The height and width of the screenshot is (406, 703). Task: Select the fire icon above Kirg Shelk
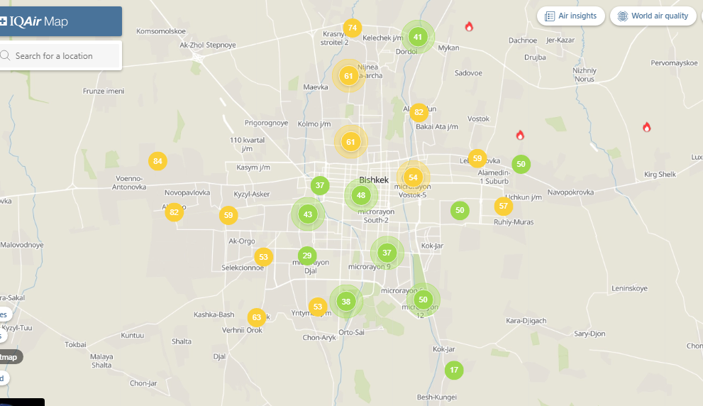(x=646, y=127)
